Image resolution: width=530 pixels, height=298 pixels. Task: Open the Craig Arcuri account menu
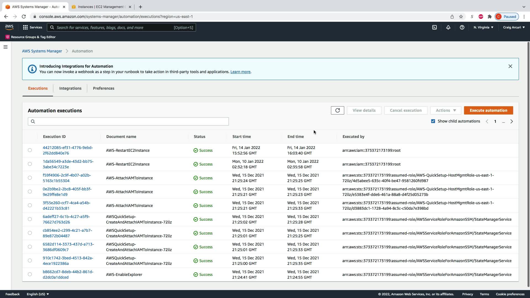[514, 27]
